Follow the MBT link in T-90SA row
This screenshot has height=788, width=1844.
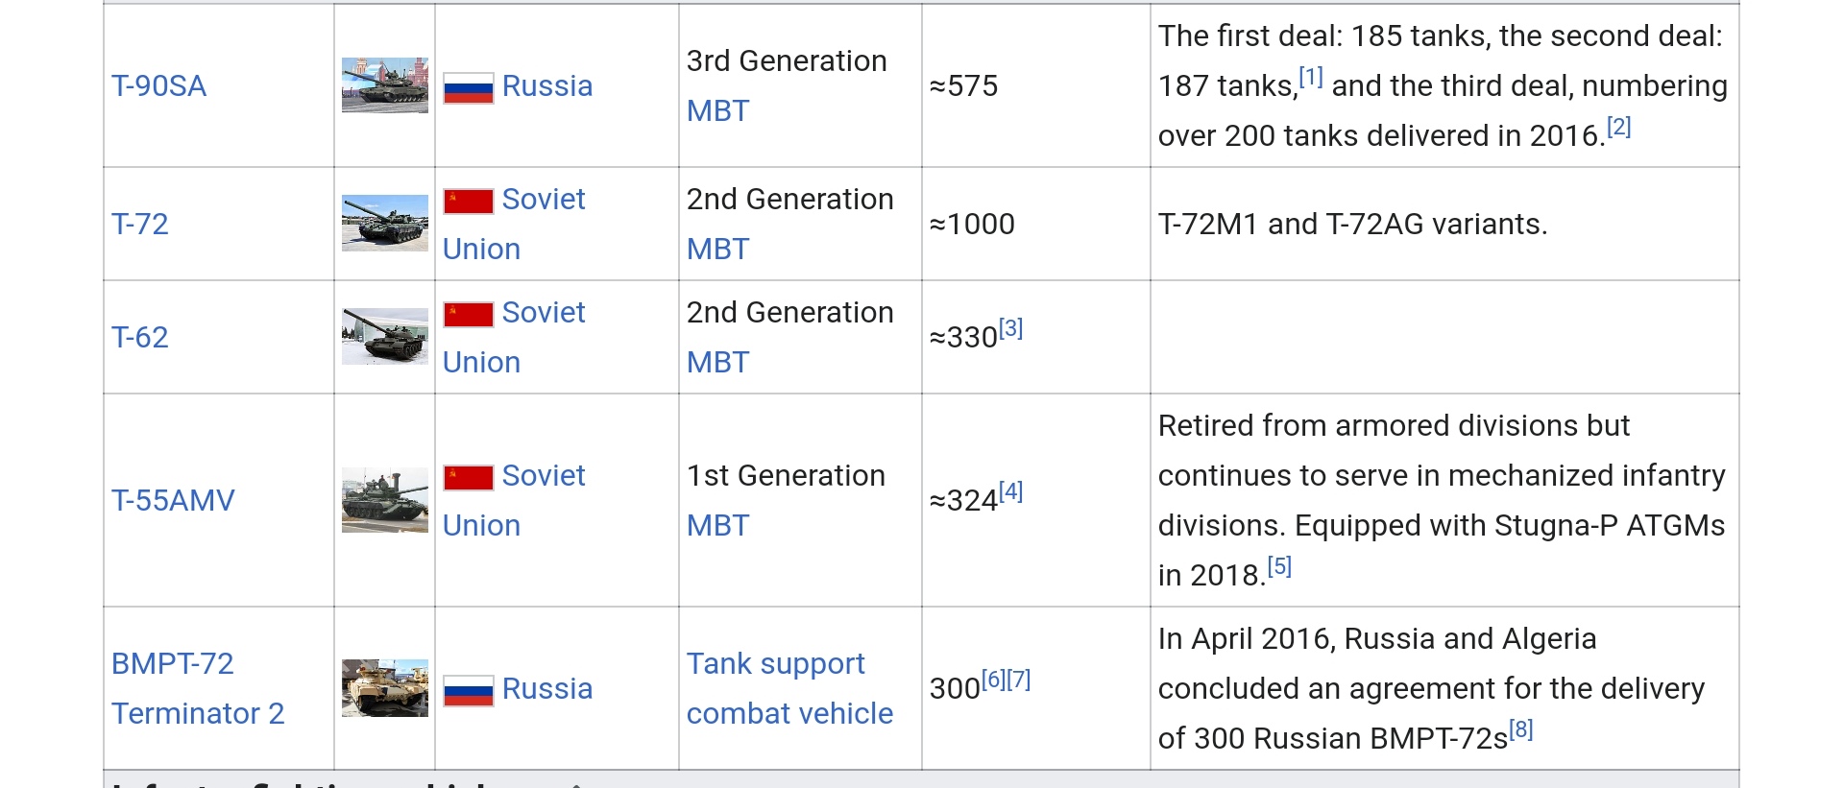point(717,111)
